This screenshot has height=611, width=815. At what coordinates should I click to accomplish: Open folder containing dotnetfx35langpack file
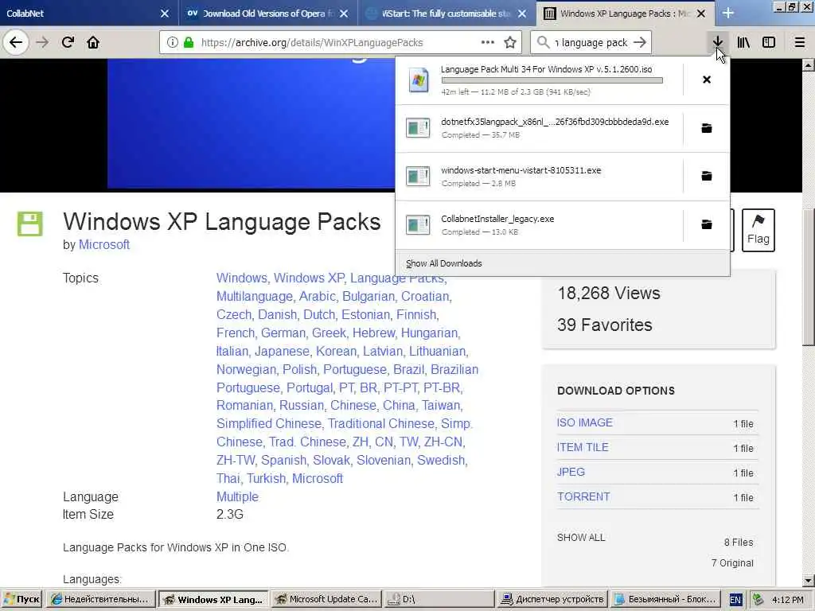coord(707,128)
